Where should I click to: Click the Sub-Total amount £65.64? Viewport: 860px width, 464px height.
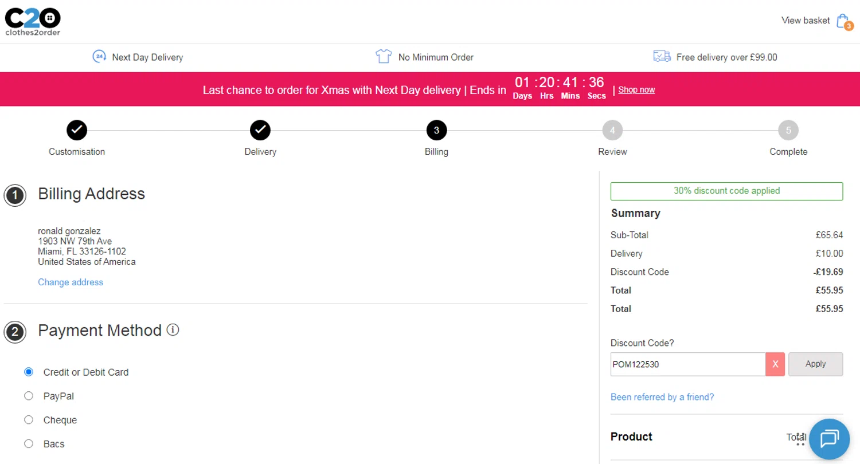829,235
